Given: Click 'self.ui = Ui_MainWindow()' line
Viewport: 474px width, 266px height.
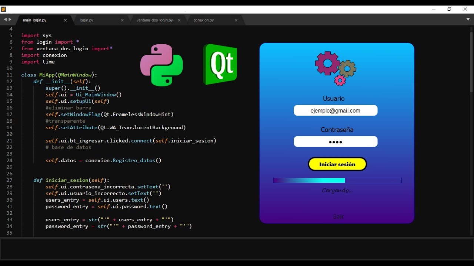Looking at the screenshot, I should pyautogui.click(x=84, y=95).
